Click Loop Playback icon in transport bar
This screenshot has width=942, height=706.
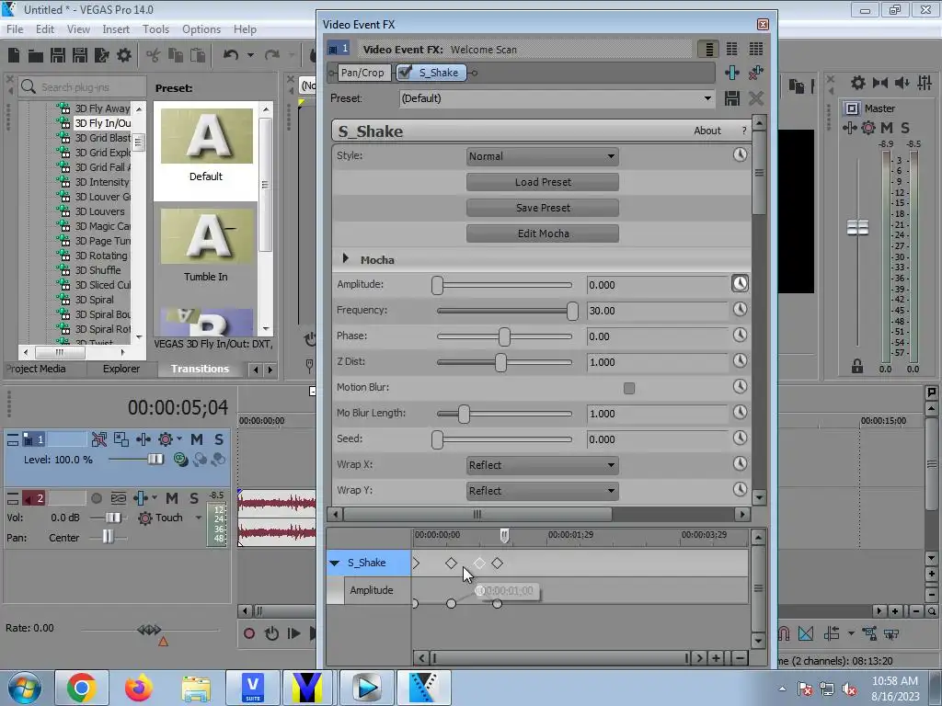pos(271,633)
